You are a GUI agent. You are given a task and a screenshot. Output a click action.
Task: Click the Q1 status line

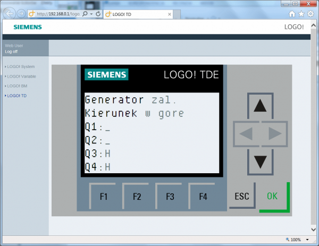point(98,127)
